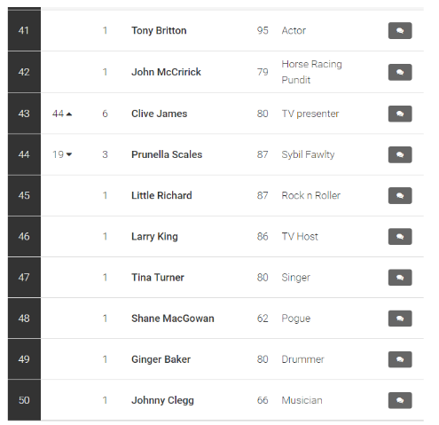Image resolution: width=439 pixels, height=425 pixels.
Task: Open Larry King's comment bubble
Action: tap(400, 237)
